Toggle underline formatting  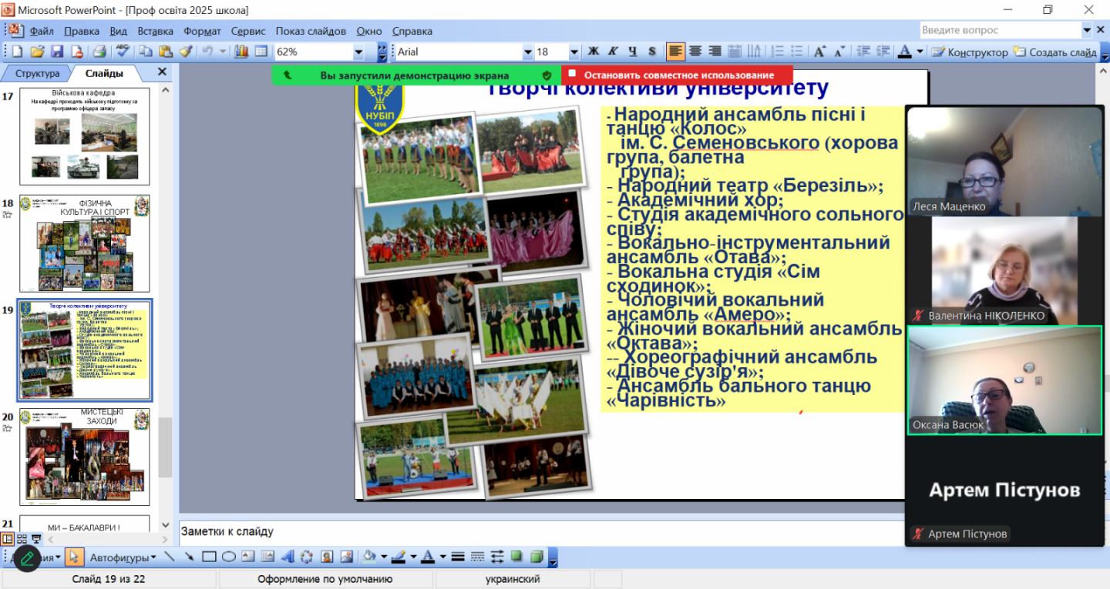tap(632, 52)
